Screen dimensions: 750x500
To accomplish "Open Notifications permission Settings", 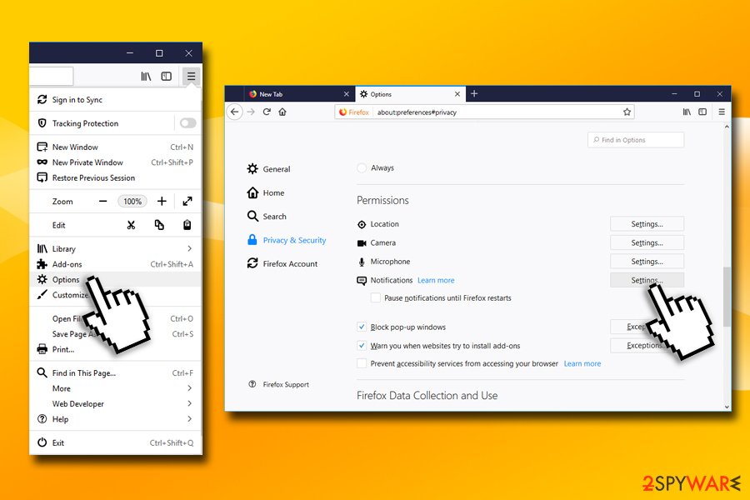I will click(647, 280).
